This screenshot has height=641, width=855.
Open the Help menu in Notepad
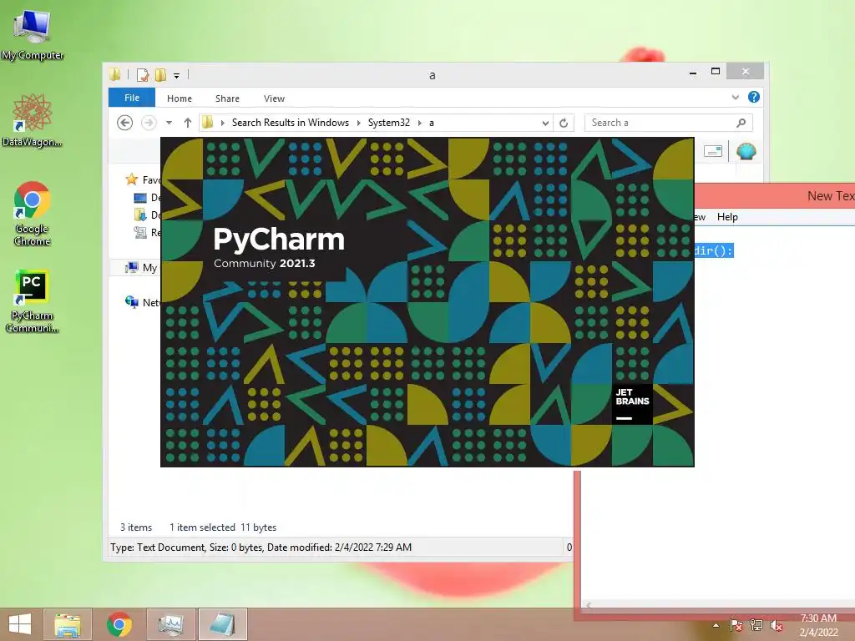pyautogui.click(x=727, y=217)
